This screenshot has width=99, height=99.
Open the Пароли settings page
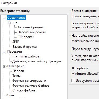click(18, 71)
